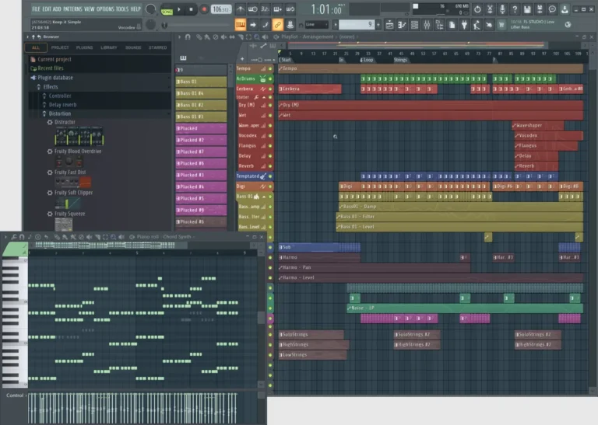
Task: Click the mixer icon in toolbar
Action: point(427,25)
